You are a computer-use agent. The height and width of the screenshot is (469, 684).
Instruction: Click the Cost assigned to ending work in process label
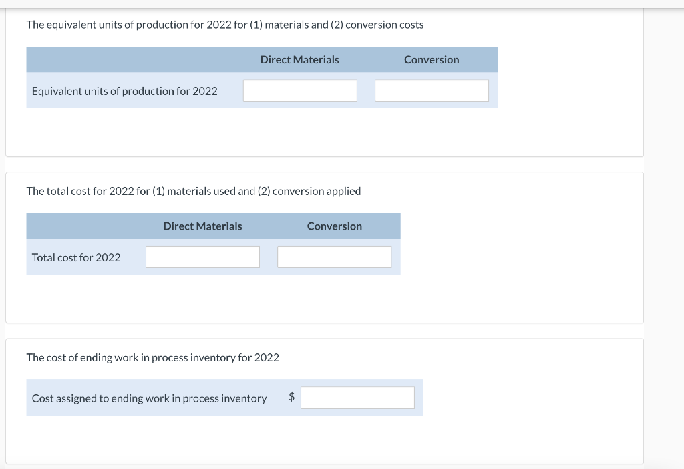click(149, 398)
